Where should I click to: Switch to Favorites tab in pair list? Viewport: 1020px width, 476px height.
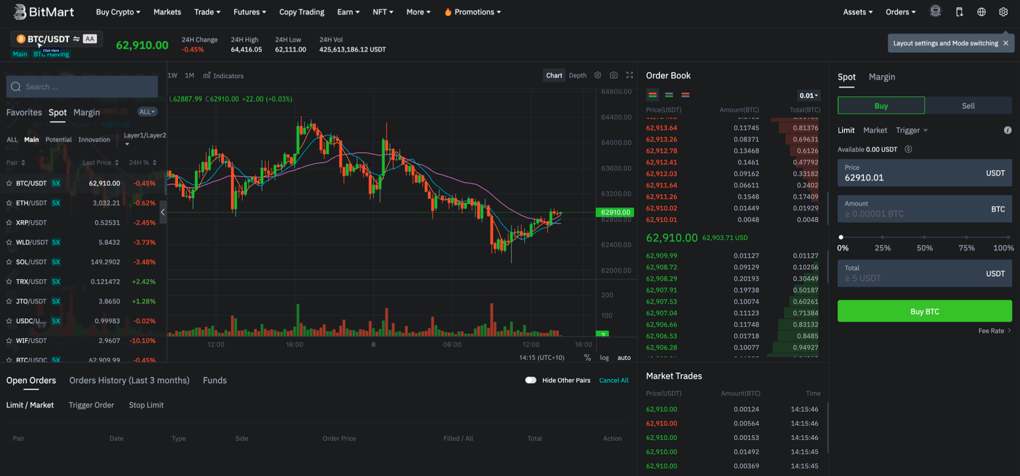[x=24, y=112]
